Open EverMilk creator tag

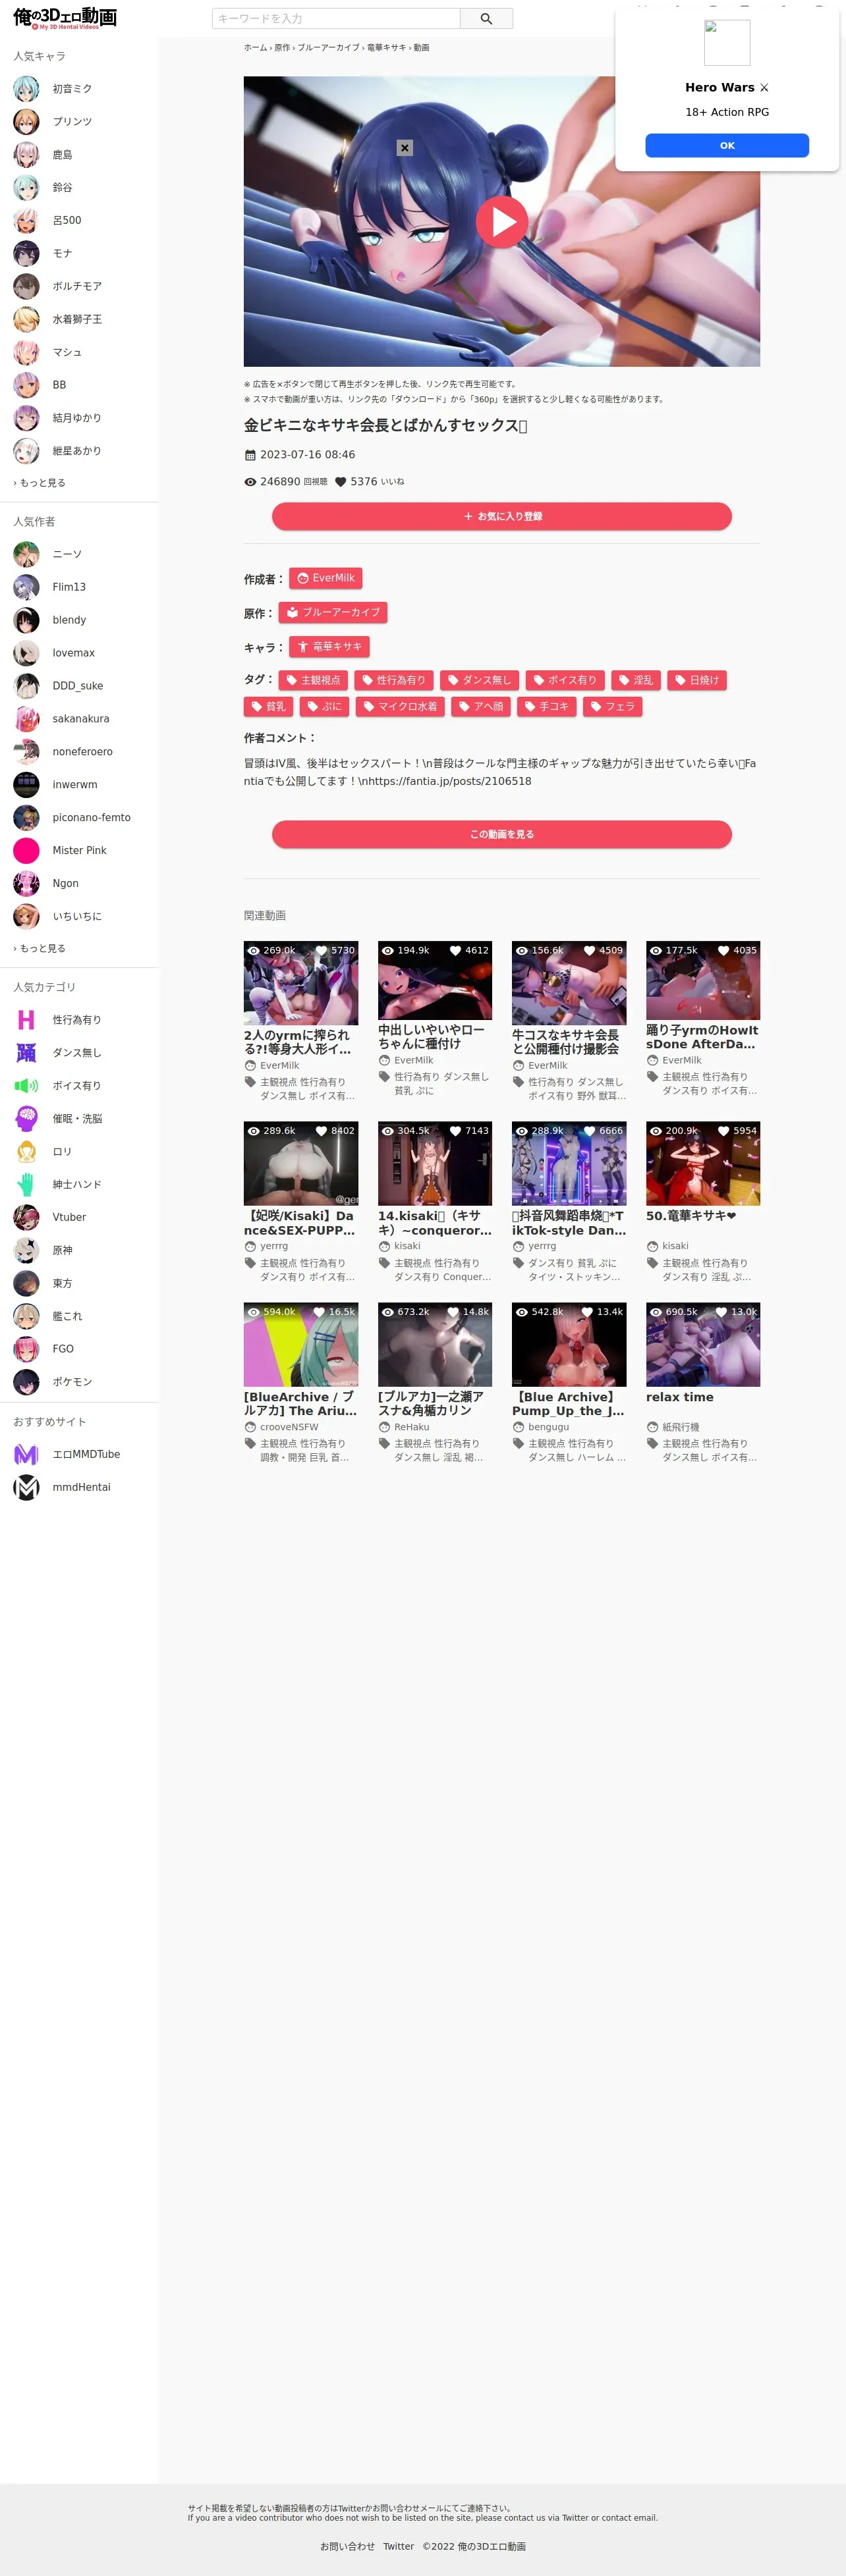pyautogui.click(x=325, y=578)
